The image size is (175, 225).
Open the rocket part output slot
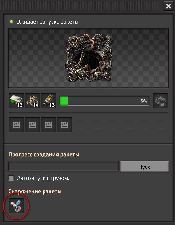click(x=161, y=100)
